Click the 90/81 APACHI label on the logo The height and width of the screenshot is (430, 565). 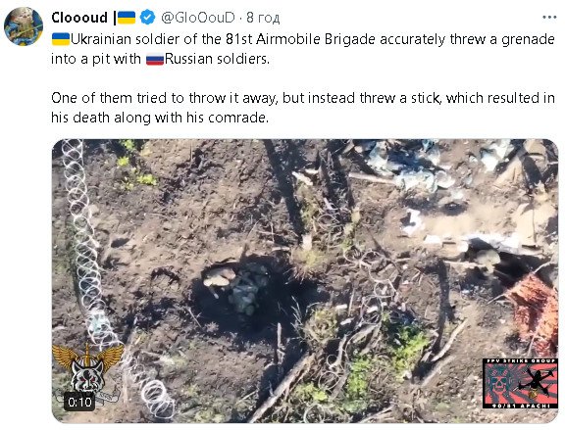tap(520, 406)
